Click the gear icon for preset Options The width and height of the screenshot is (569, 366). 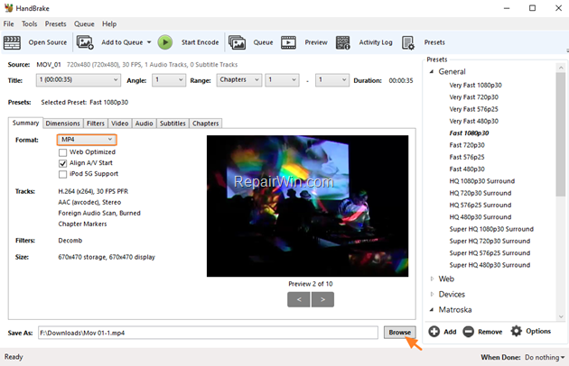(516, 331)
